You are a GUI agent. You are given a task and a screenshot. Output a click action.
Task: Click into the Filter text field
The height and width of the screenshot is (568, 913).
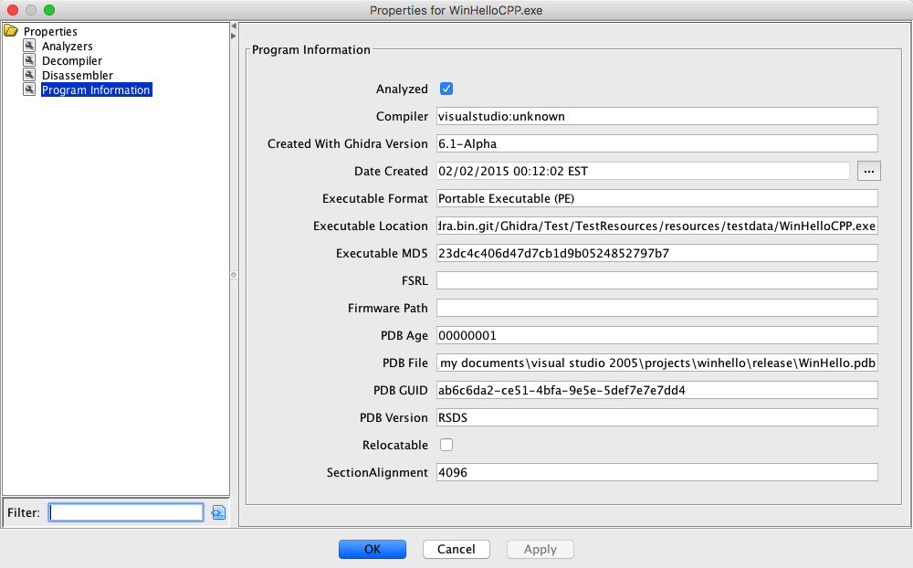click(126, 512)
